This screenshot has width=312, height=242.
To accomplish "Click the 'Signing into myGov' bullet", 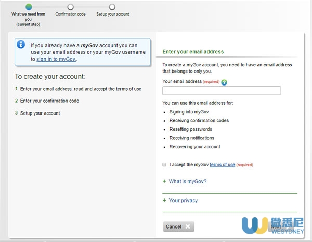I will point(189,112).
